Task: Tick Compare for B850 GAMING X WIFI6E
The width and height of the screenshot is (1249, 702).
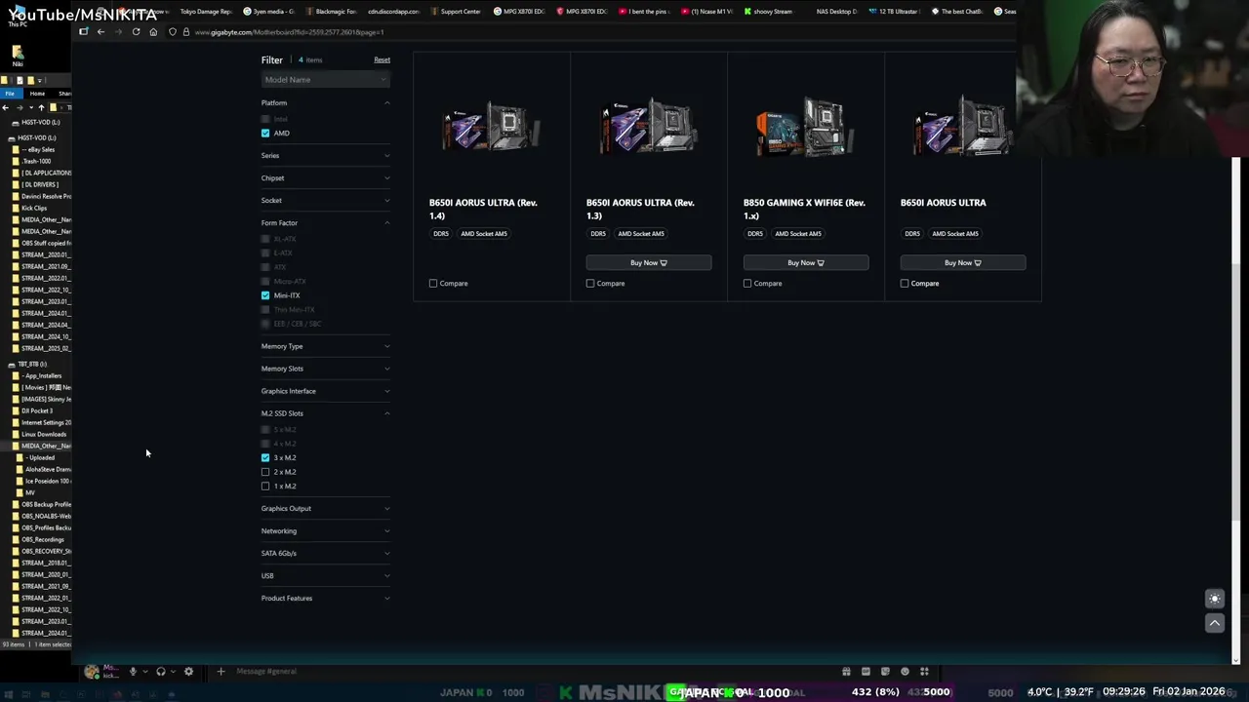Action: 747,284
